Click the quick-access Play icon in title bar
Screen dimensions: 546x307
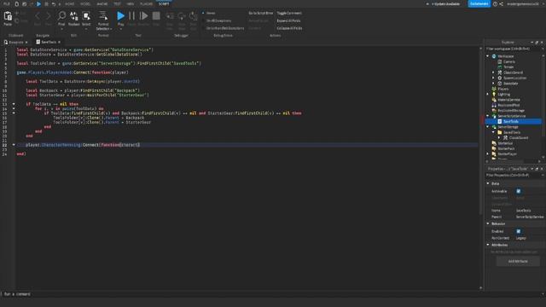tap(38, 3)
